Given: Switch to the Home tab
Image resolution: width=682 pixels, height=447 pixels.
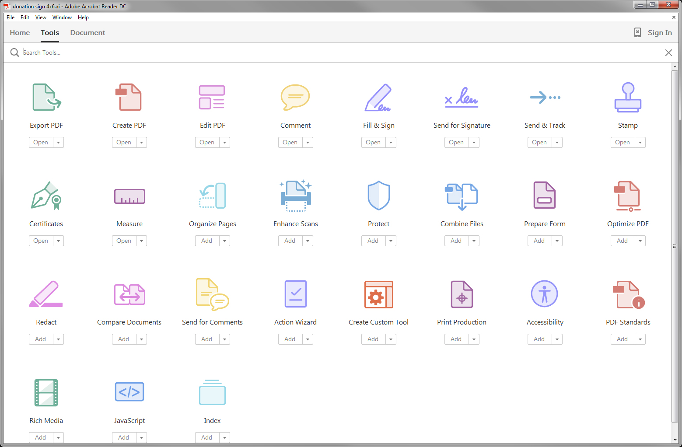Looking at the screenshot, I should click(20, 32).
